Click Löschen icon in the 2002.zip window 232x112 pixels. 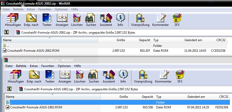pos(77,18)
